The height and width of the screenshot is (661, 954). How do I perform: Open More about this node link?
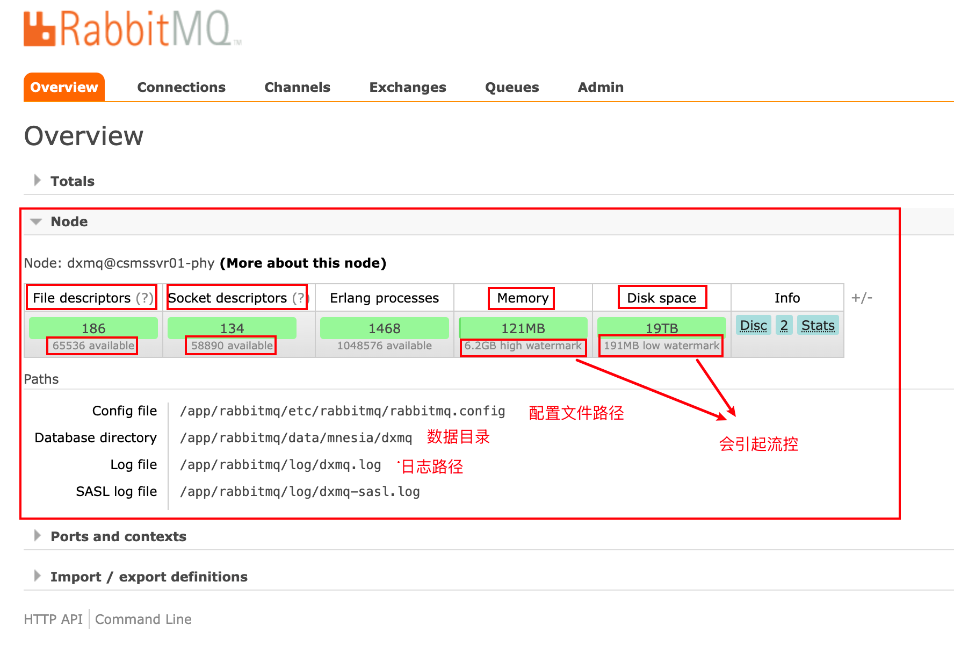(303, 263)
